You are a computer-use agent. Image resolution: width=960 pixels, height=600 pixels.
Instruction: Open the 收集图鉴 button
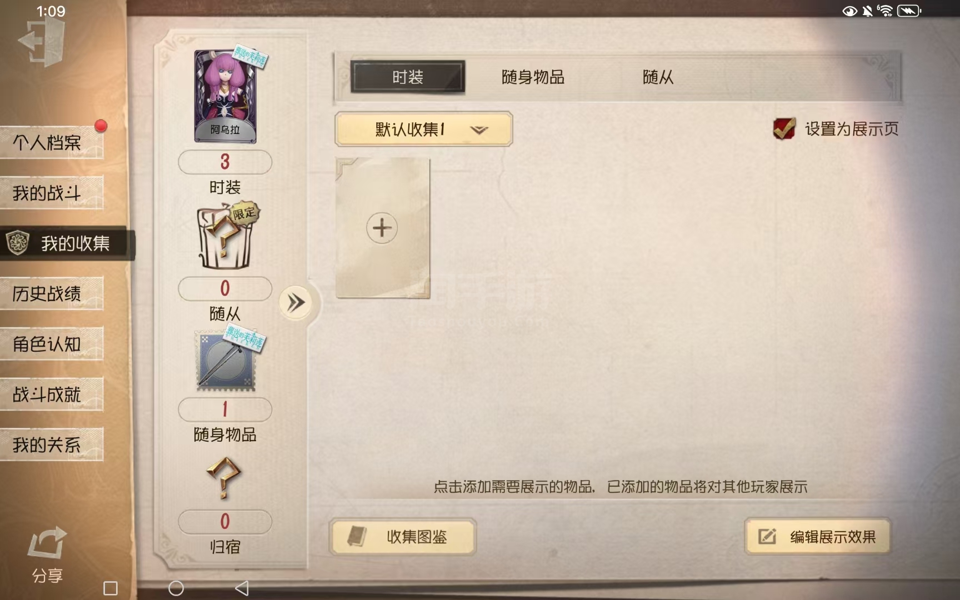point(403,537)
